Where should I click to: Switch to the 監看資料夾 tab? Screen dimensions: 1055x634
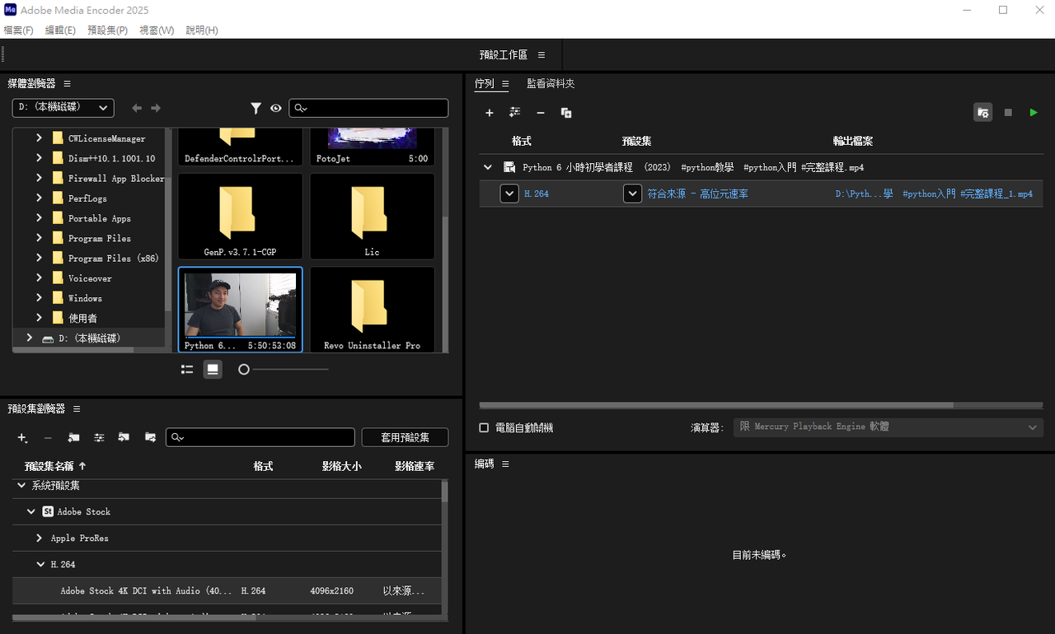coord(551,84)
